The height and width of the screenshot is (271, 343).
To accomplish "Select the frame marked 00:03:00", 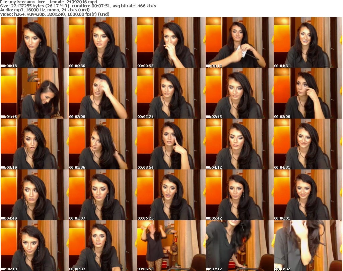I will [307, 93].
